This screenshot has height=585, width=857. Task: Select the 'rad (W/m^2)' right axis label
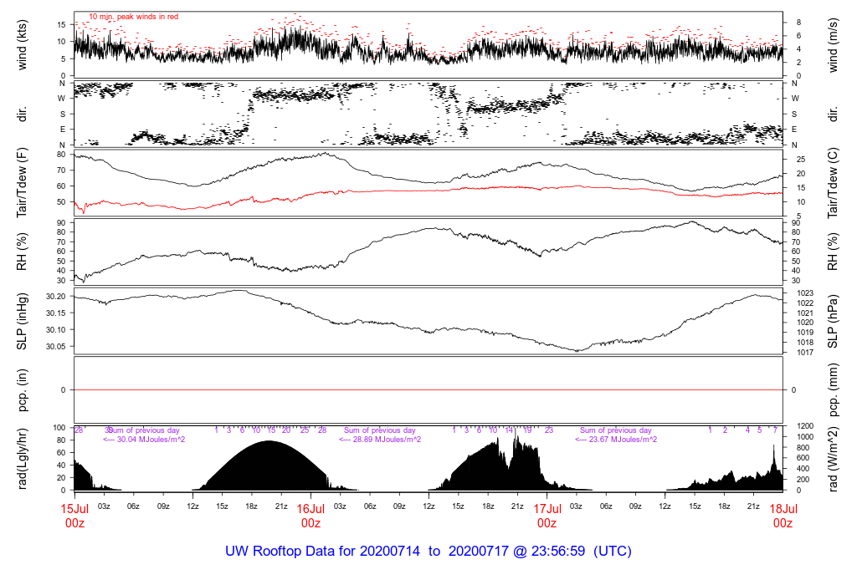834,458
